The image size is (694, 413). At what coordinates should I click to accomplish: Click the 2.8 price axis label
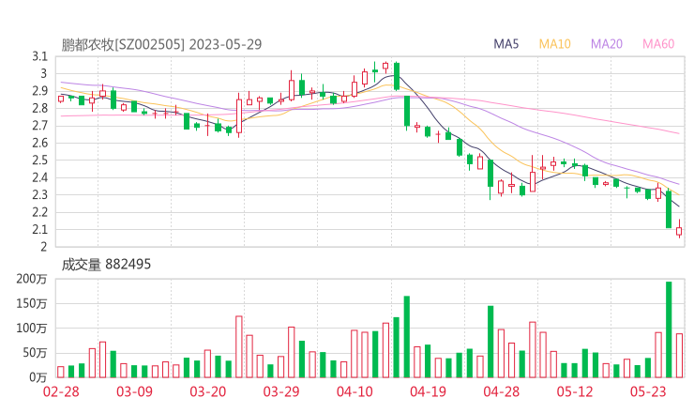pos(39,109)
